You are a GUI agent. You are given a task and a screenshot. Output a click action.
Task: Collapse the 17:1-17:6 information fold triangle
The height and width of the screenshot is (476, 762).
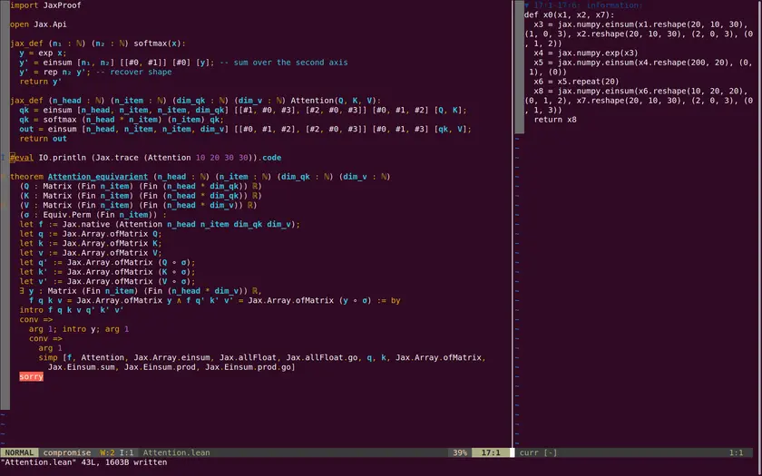coord(527,5)
